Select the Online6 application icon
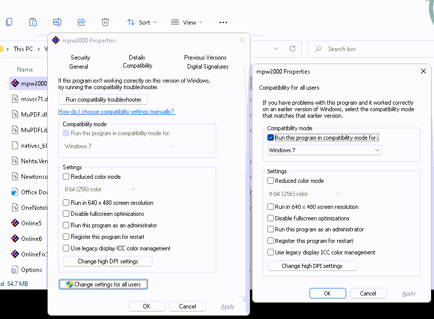The width and height of the screenshot is (434, 319). [x=15, y=238]
